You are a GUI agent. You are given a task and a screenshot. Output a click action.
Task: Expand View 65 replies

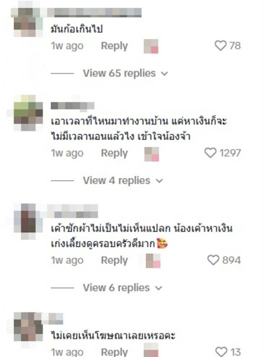(x=125, y=73)
